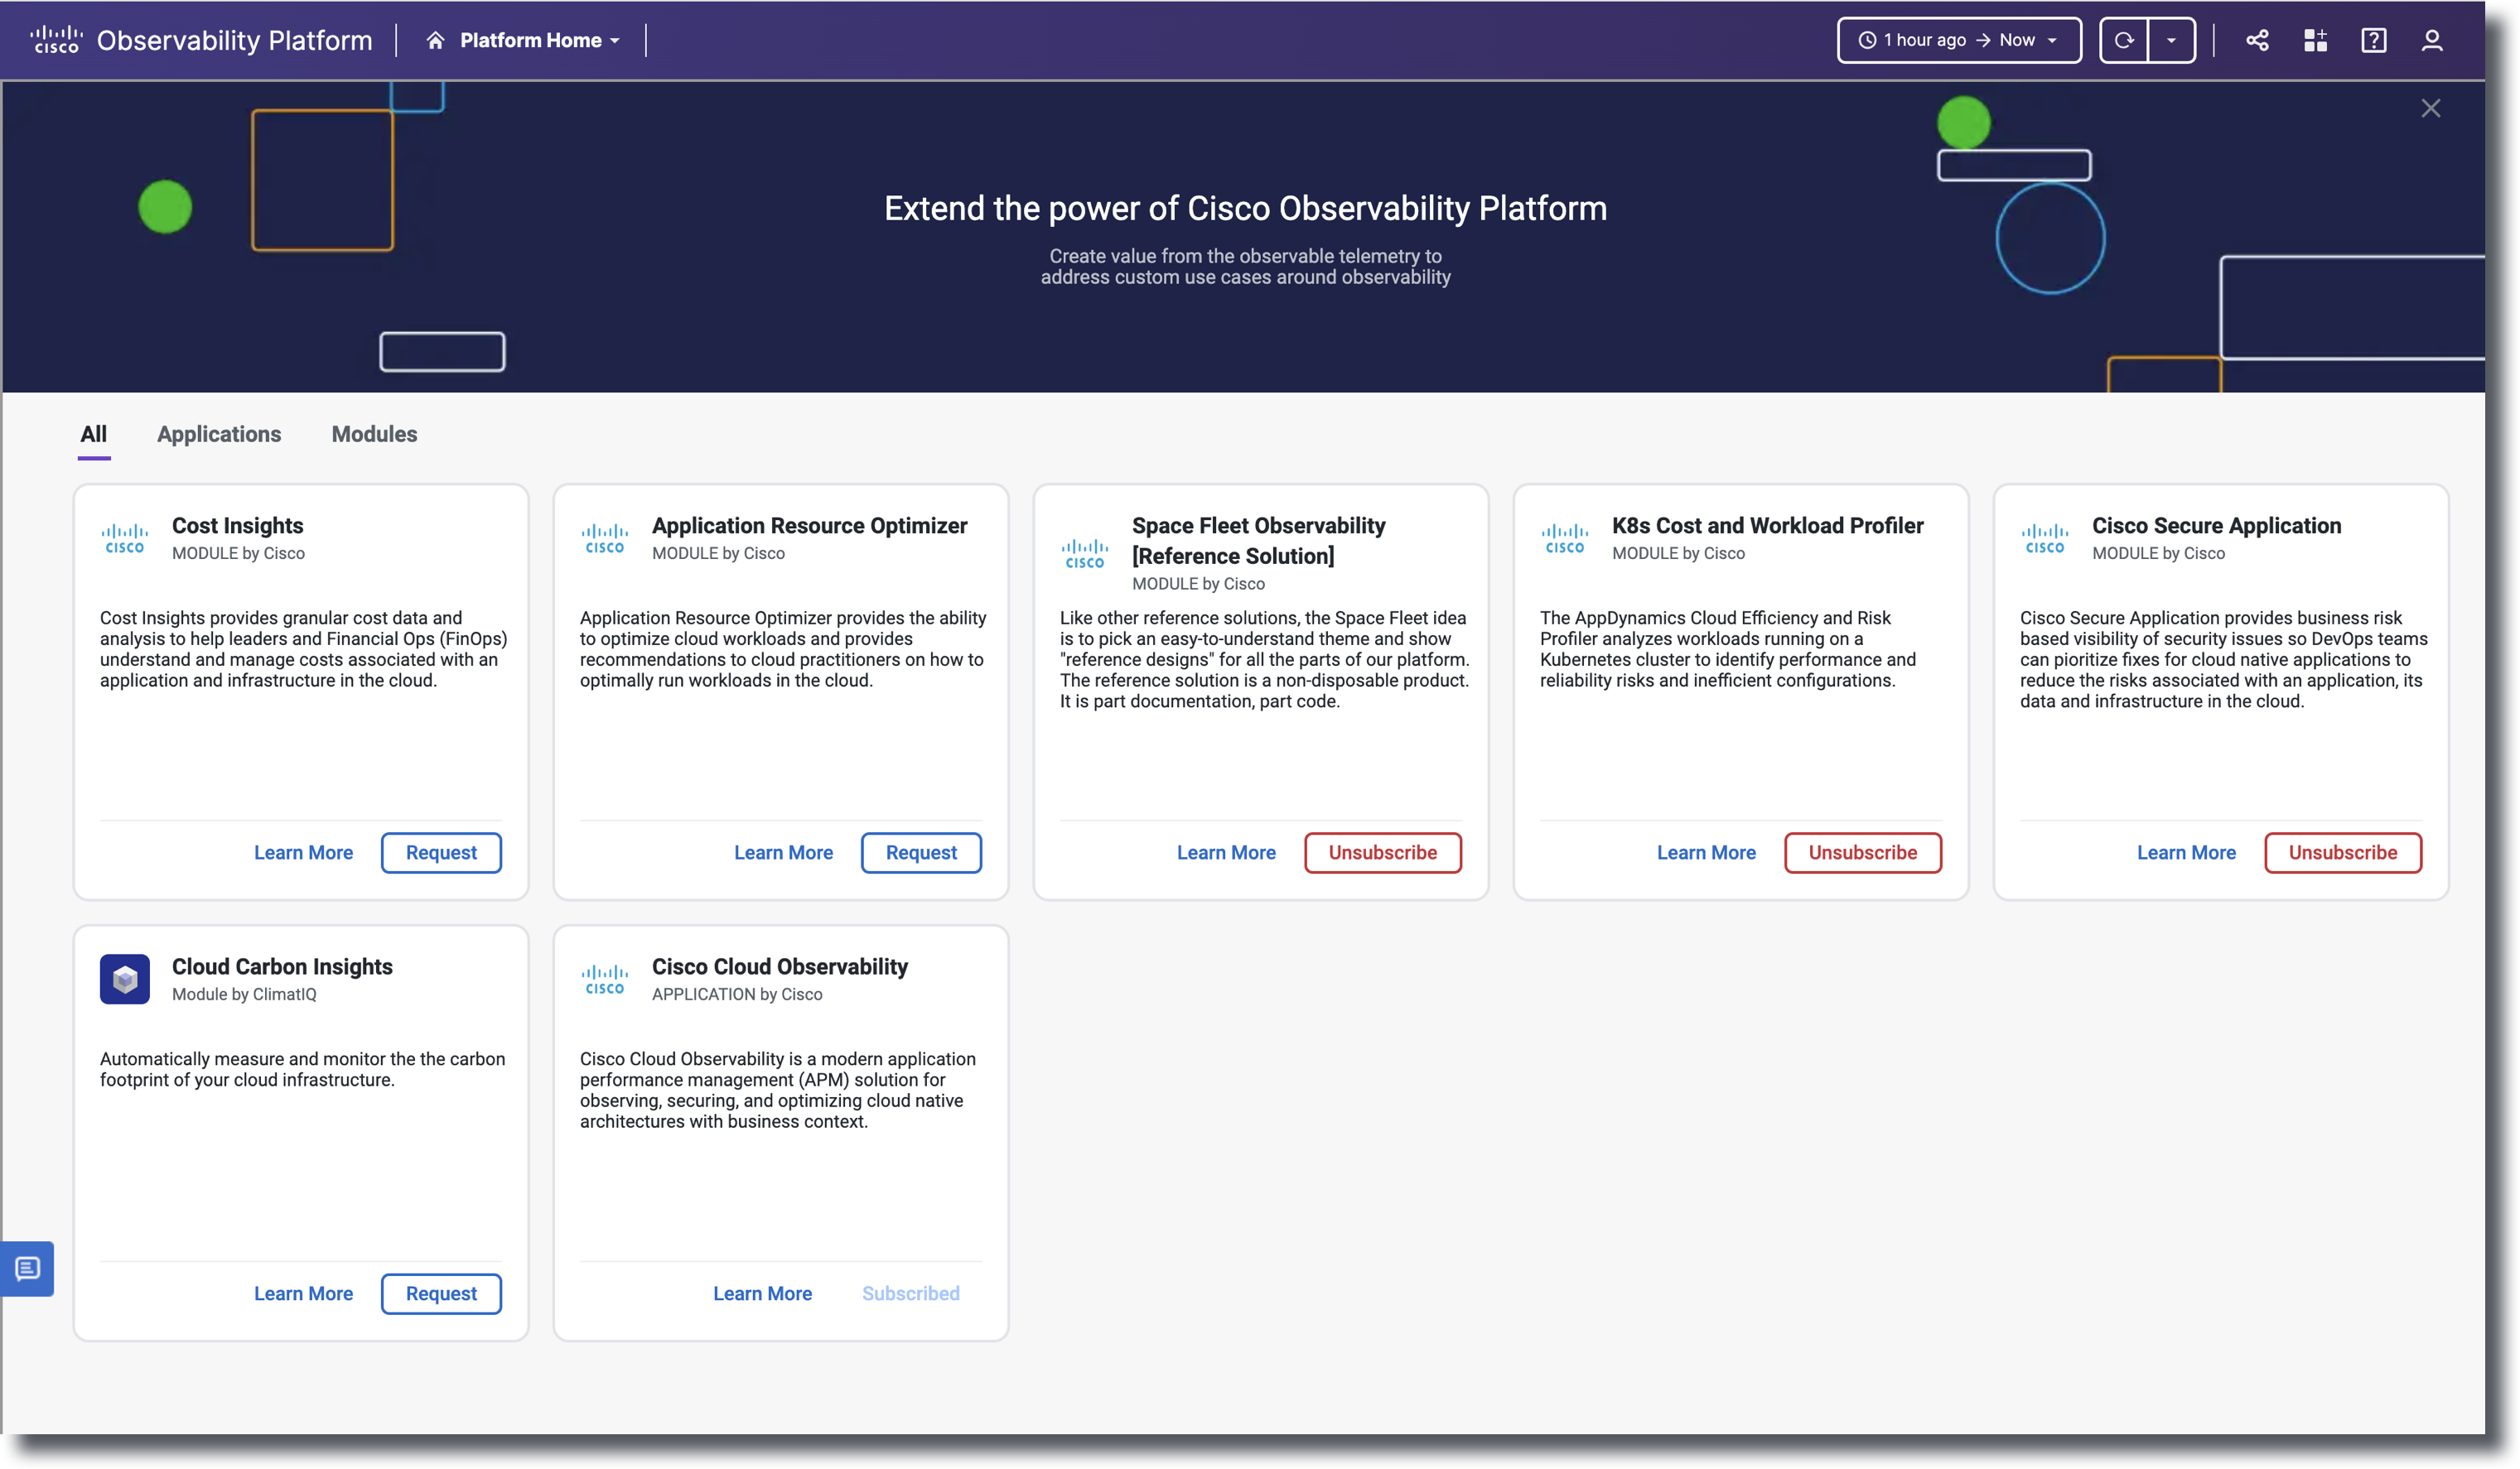Open Learn More for Space Fleet Observability
Image resolution: width=2520 pixels, height=1469 pixels.
[1226, 852]
